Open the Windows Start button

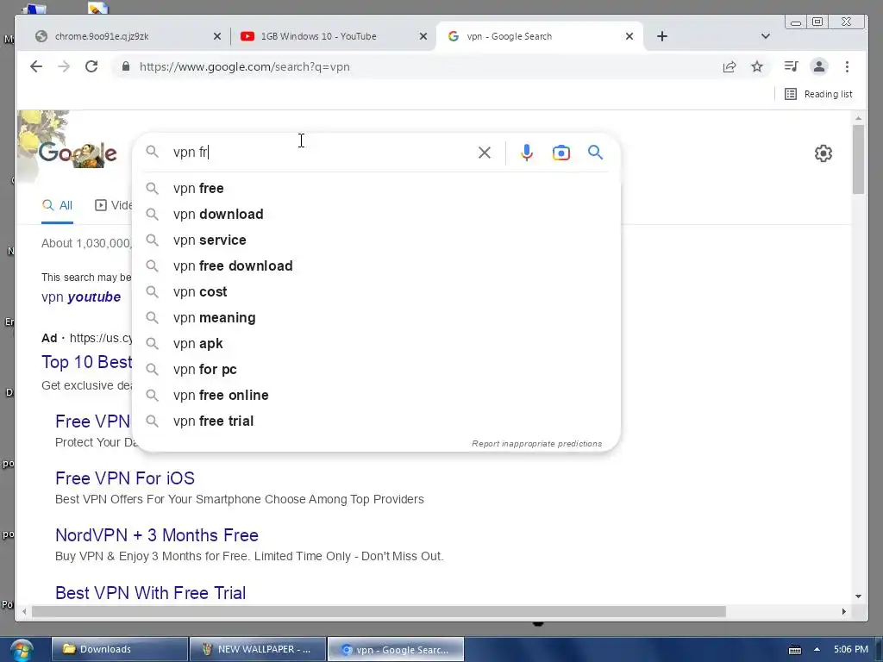(21, 650)
